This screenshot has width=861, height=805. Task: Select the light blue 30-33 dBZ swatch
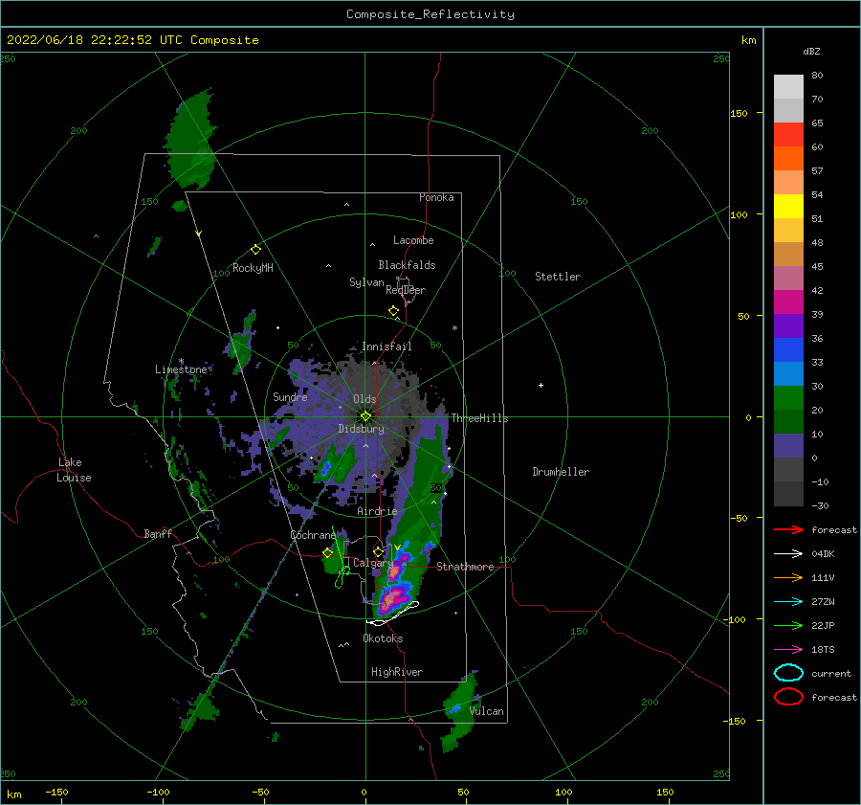click(x=788, y=373)
